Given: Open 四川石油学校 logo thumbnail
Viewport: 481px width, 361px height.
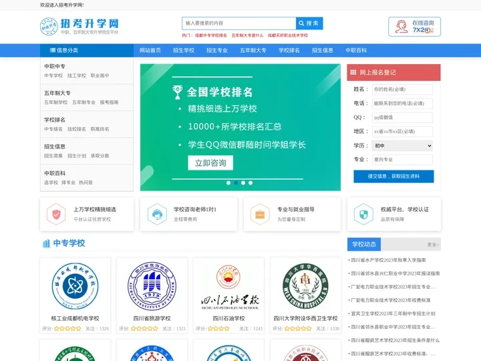Looking at the screenshot, I should point(228,287).
